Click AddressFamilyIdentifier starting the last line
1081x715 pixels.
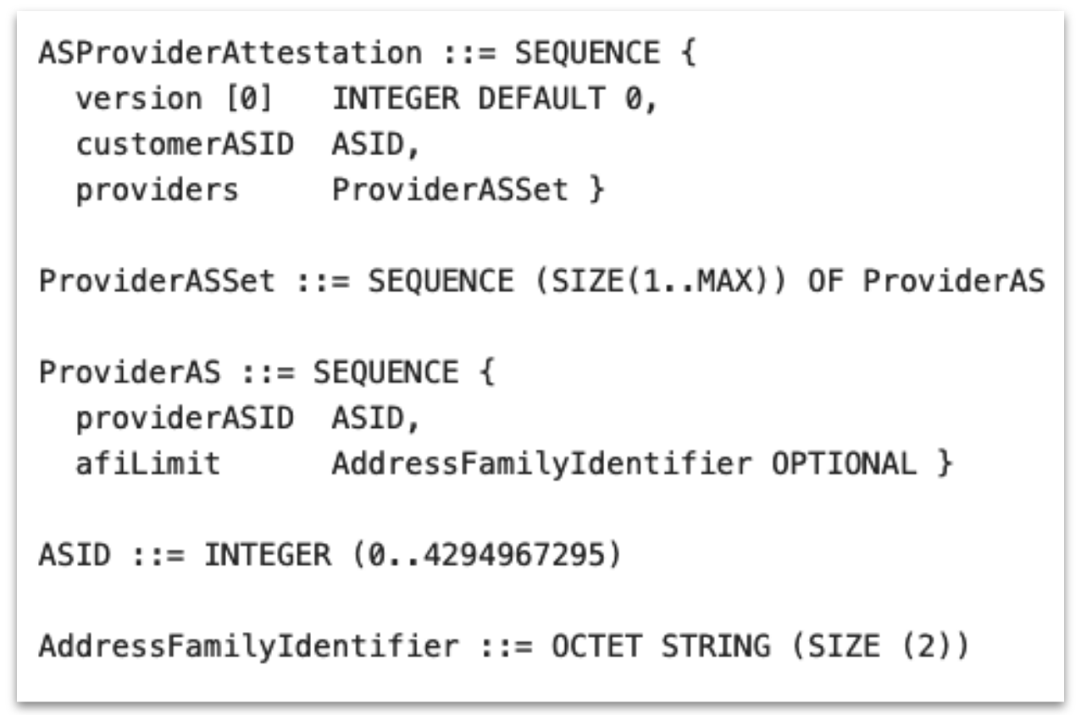[247, 647]
